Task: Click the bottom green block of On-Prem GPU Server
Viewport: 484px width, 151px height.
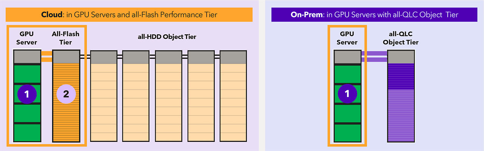Action: click(347, 133)
